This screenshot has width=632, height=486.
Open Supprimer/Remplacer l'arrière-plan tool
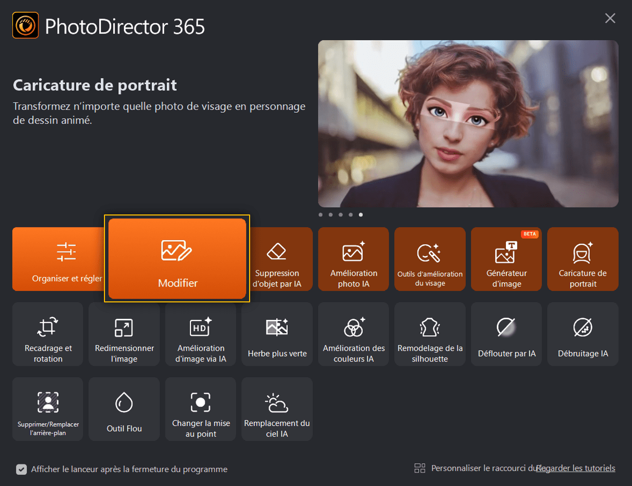point(48,409)
